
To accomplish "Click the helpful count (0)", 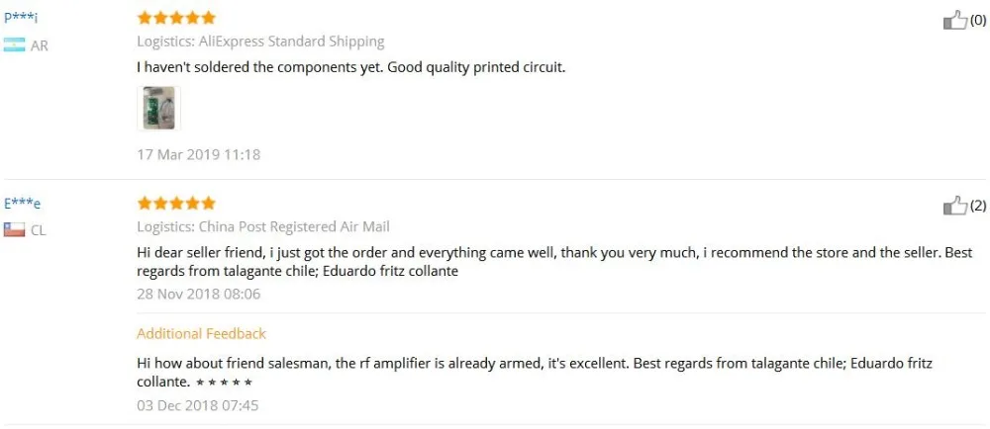I will (x=977, y=20).
